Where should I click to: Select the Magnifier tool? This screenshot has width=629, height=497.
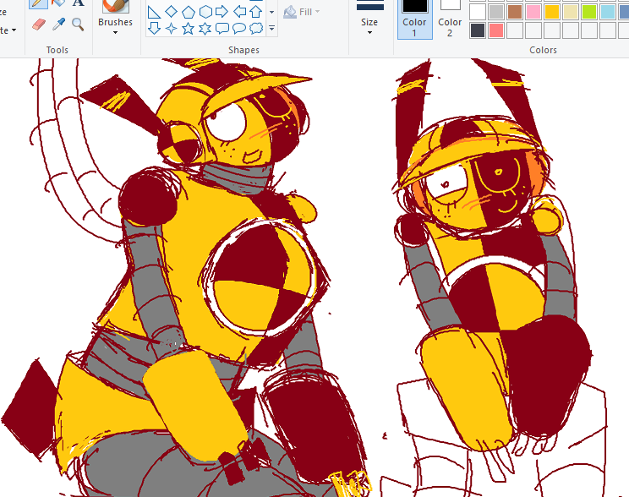click(78, 25)
